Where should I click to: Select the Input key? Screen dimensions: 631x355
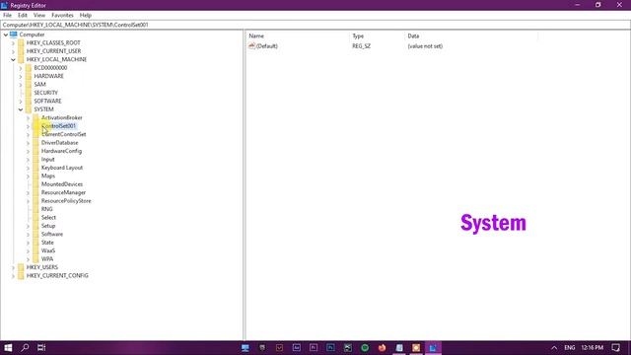tap(48, 160)
